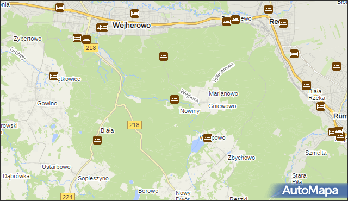Click the Wejherowo city label
The width and height of the screenshot is (348, 201).
click(132, 25)
